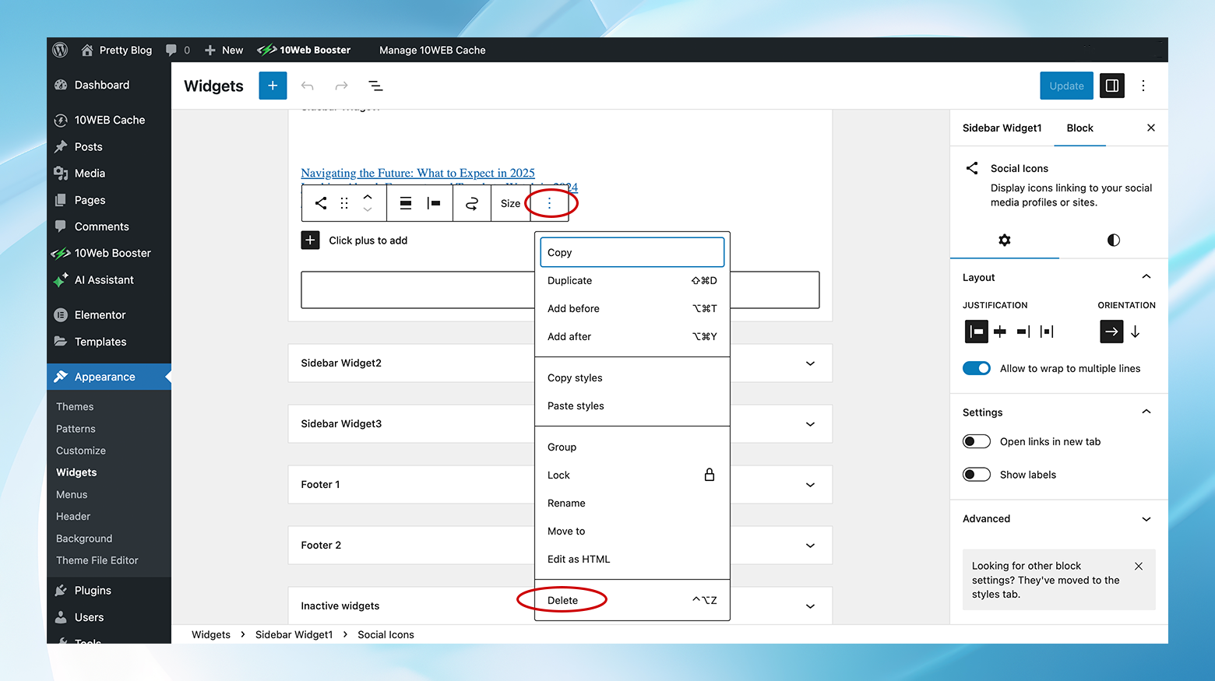Open the Theme File Editor under Appearance
Image resolution: width=1215 pixels, height=681 pixels.
point(96,560)
